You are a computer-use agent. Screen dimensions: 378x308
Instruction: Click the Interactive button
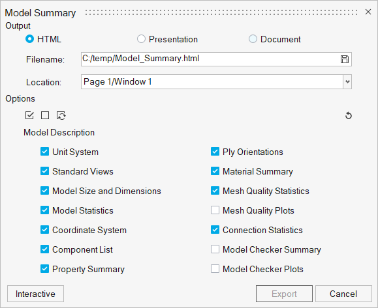point(35,294)
